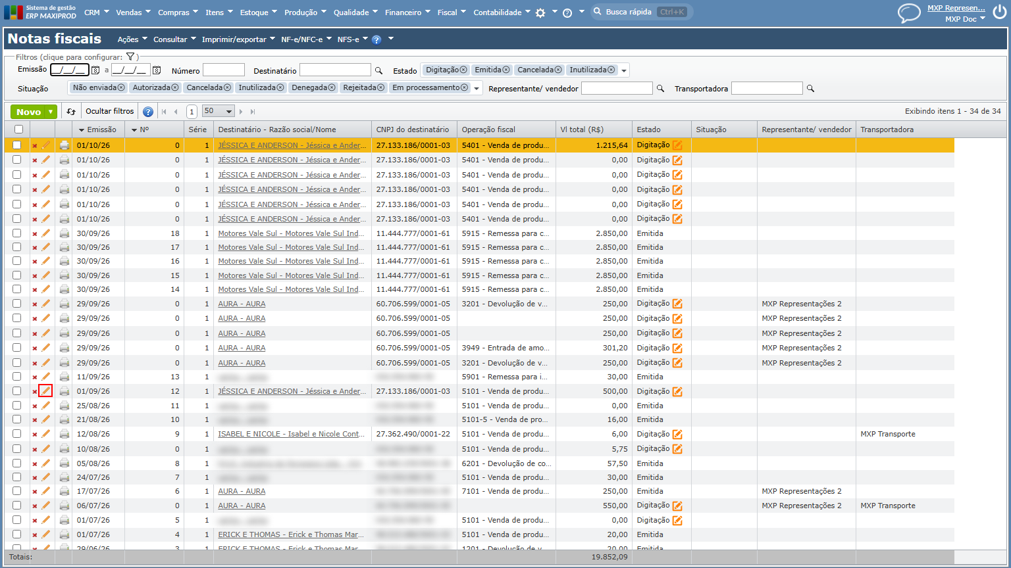Screen dimensions: 1011x568
Task: Open the Imprimir/exportar menu
Action: pyautogui.click(x=238, y=39)
